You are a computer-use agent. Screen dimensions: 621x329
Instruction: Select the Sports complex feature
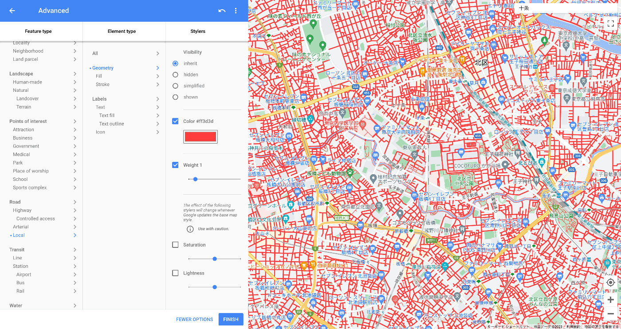(x=30, y=188)
